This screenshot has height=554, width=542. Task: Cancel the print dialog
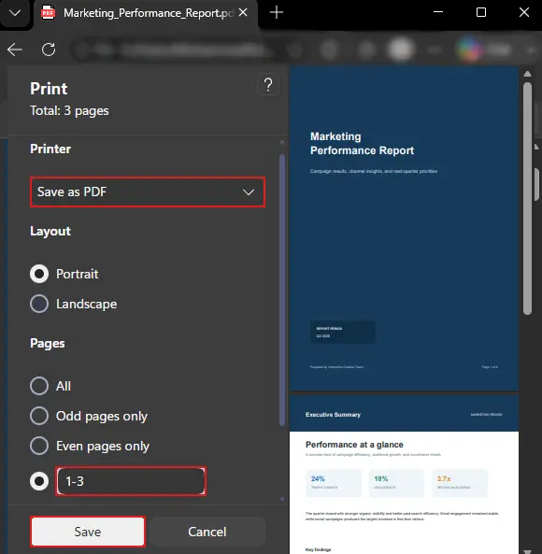pos(207,532)
